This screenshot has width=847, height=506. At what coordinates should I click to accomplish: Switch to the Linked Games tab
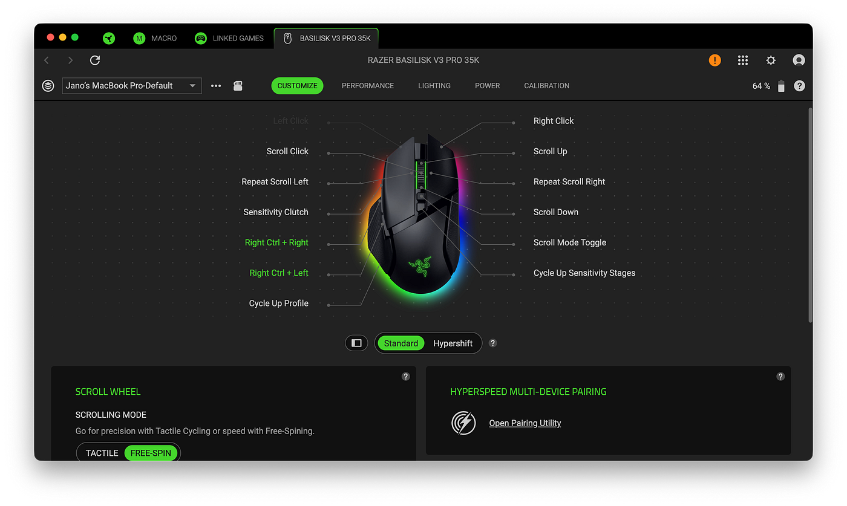pyautogui.click(x=229, y=38)
